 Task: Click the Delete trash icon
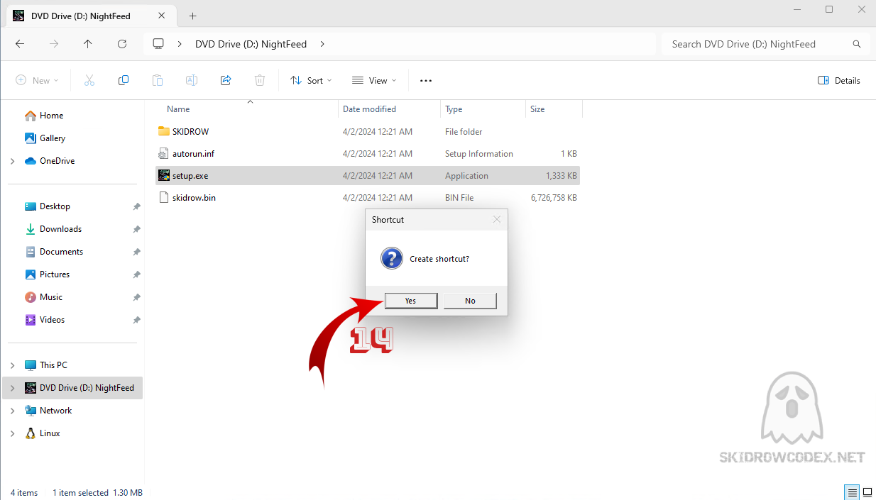point(260,80)
